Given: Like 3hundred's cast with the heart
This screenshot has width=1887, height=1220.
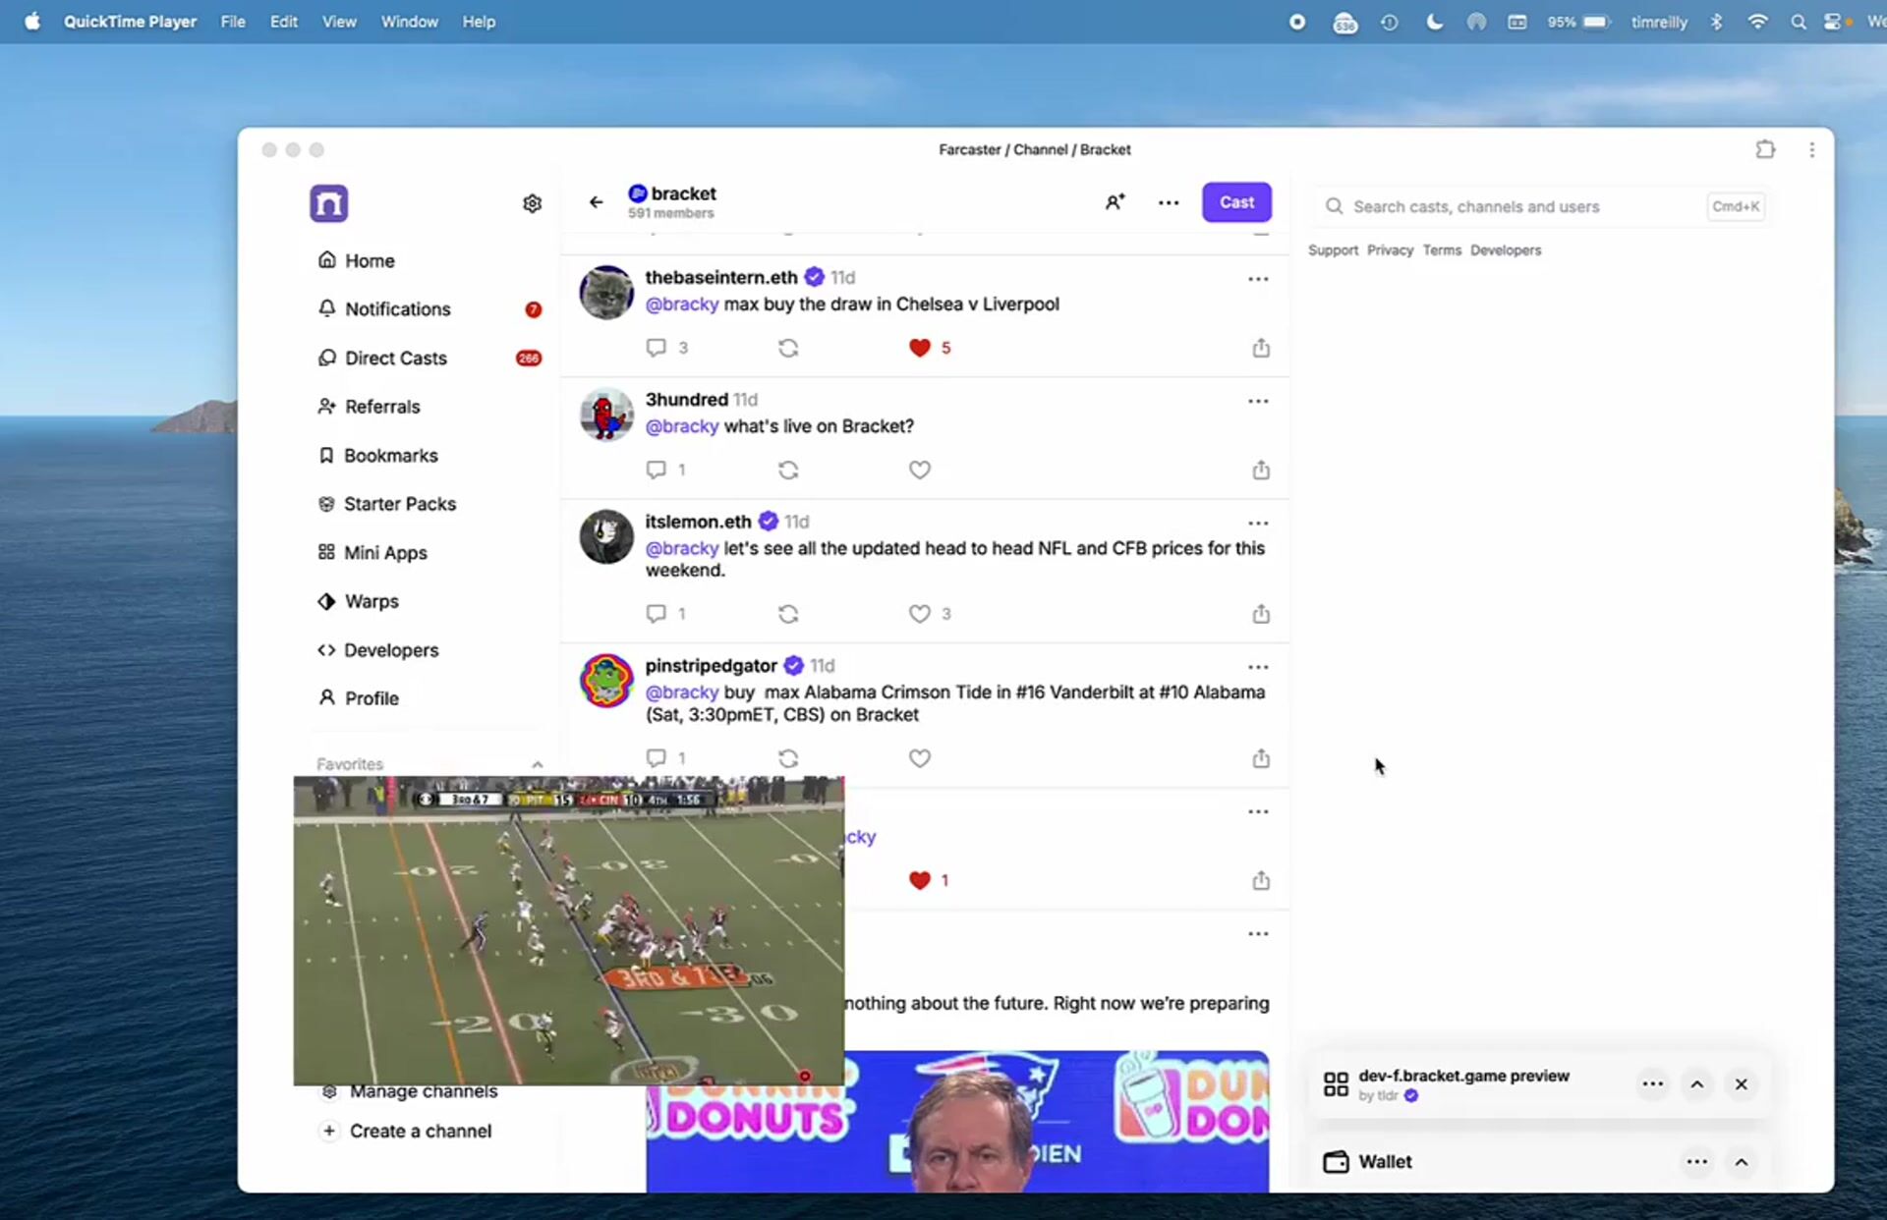Looking at the screenshot, I should [919, 470].
